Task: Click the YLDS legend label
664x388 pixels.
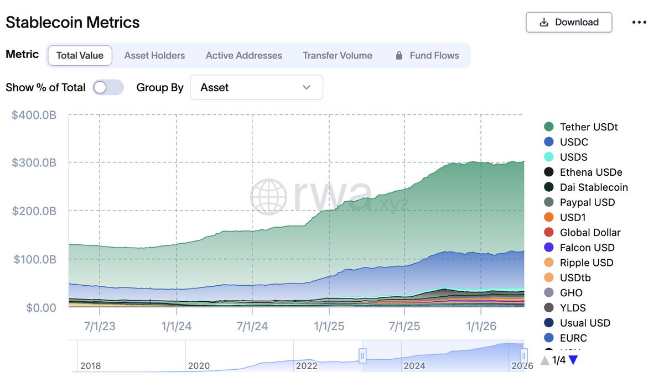Action: (x=573, y=308)
